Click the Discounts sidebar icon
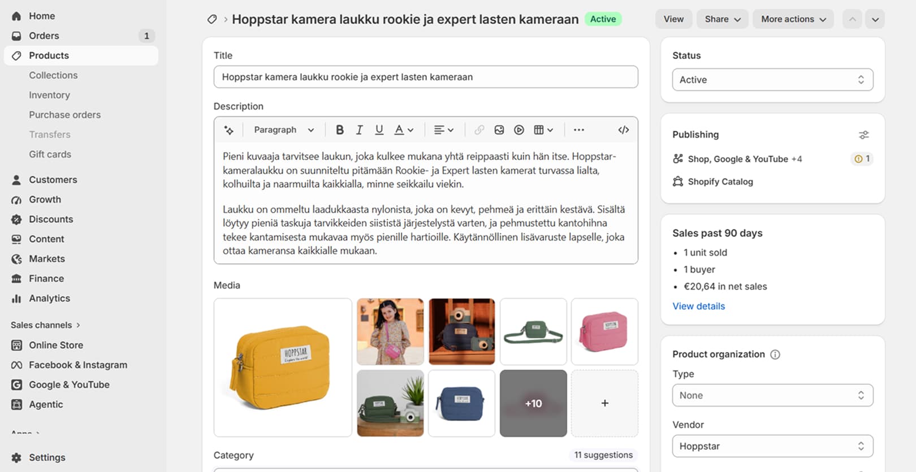 pos(16,219)
